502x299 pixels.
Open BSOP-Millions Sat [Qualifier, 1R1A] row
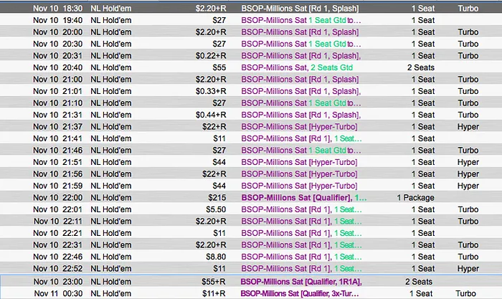click(251, 282)
